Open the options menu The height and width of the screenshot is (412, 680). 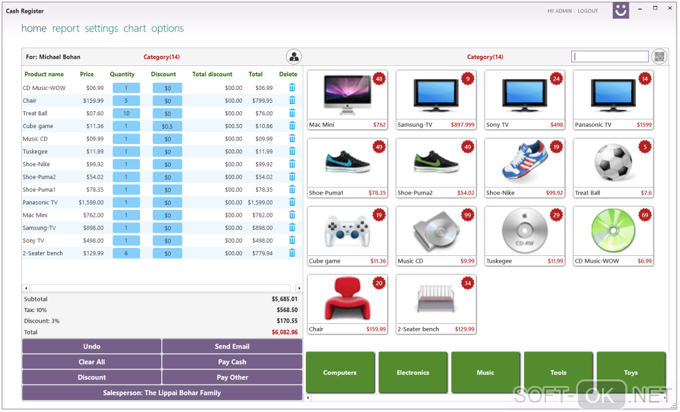point(167,29)
